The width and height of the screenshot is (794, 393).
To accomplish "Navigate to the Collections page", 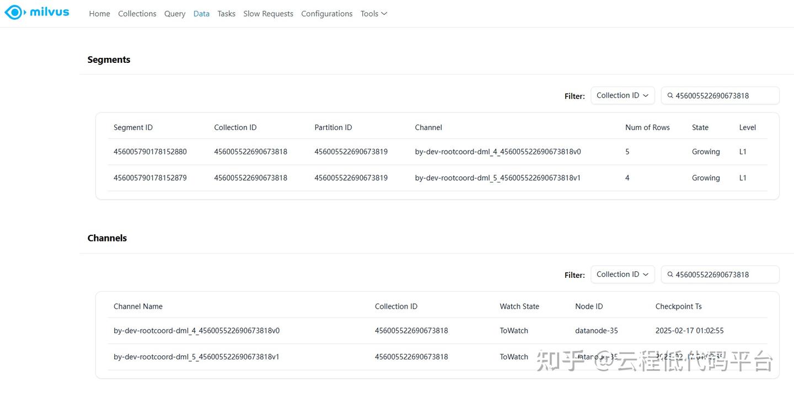I will click(137, 13).
